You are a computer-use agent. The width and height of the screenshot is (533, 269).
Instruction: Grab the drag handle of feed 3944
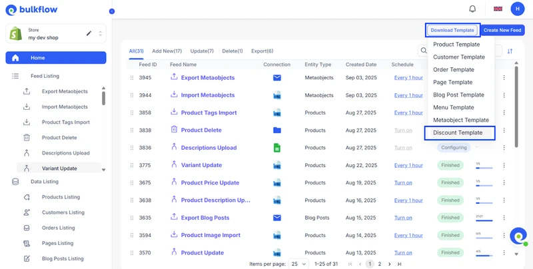click(x=131, y=95)
